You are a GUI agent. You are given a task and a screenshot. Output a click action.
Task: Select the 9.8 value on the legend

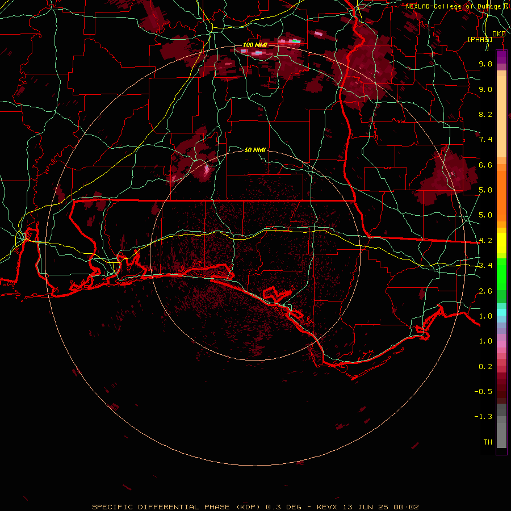[485, 64]
